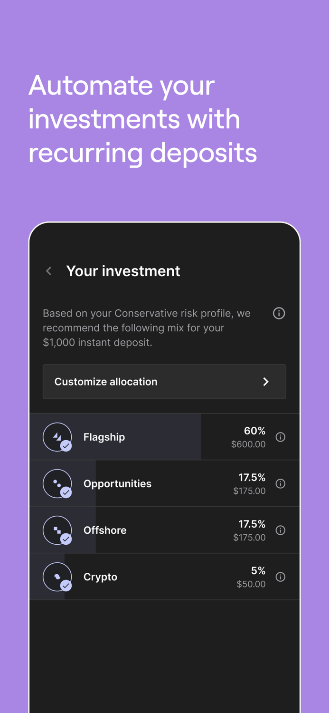This screenshot has height=713, width=329.
Task: Tap the Your investment header title
Action: tap(123, 270)
